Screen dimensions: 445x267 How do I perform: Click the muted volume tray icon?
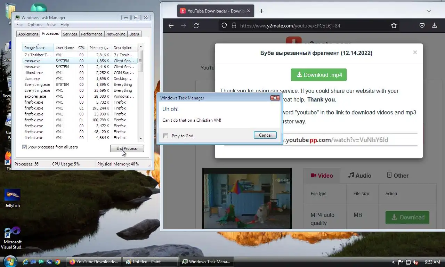(415, 262)
